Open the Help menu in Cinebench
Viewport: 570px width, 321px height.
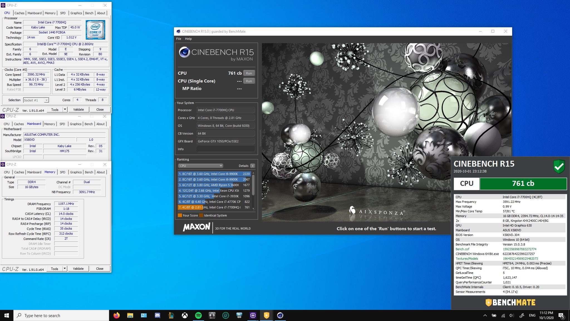tap(188, 39)
